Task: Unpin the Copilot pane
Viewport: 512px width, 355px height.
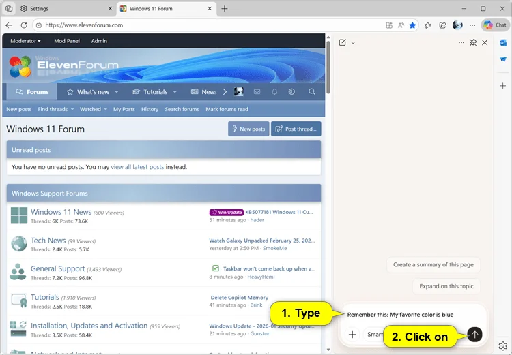Action: pos(473,42)
